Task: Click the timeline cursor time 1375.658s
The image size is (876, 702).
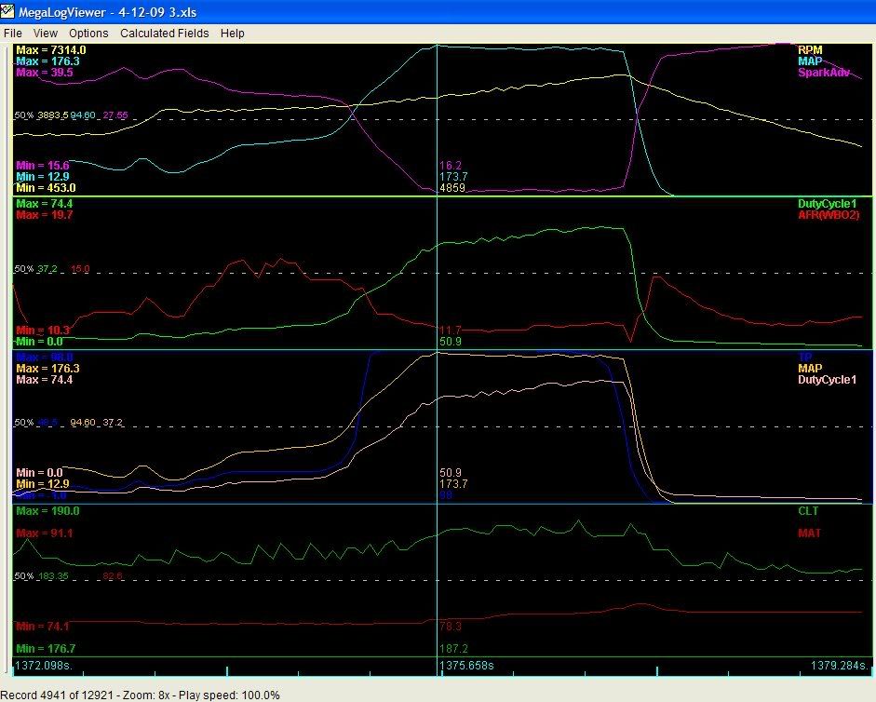Action: 467,666
